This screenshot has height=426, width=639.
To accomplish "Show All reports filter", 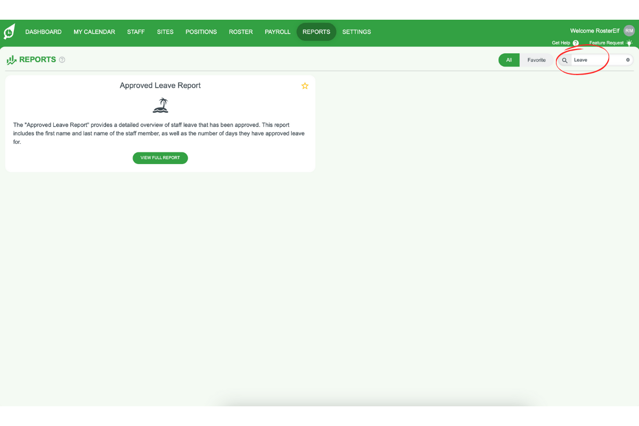I will [x=509, y=60].
